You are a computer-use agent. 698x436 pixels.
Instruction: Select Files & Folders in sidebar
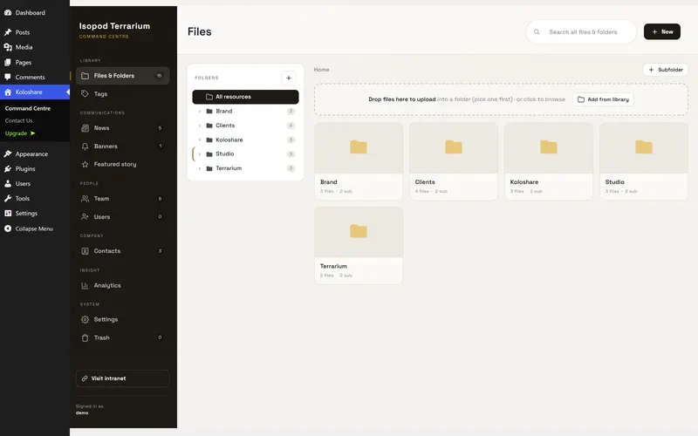click(x=123, y=76)
